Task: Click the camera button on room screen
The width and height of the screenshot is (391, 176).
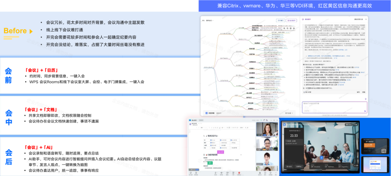Action: 330,158
